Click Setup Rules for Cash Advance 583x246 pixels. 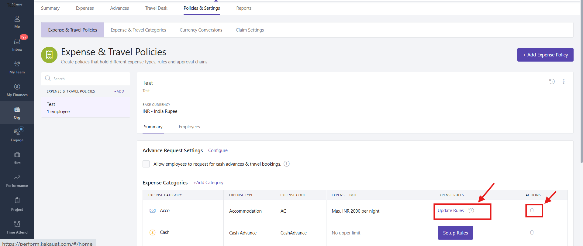[x=455, y=233]
